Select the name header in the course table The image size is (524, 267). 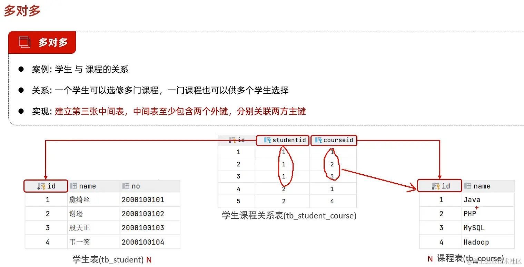click(x=488, y=186)
